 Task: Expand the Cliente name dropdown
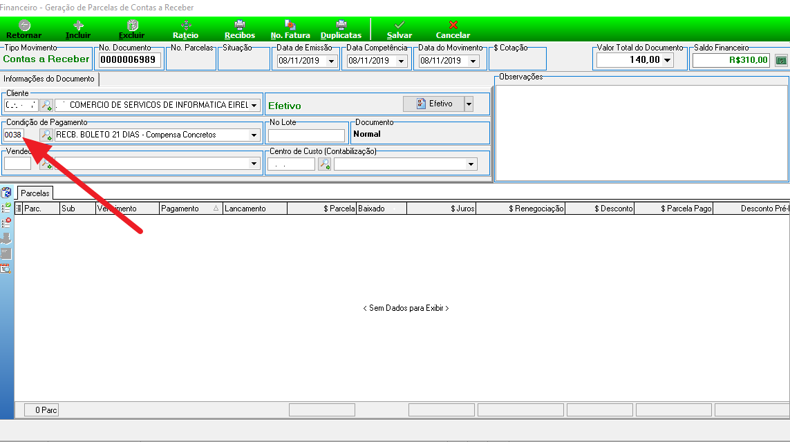[x=254, y=105]
